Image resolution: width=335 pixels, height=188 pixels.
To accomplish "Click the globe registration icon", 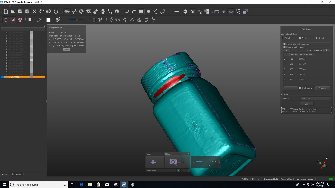I will (81, 11).
